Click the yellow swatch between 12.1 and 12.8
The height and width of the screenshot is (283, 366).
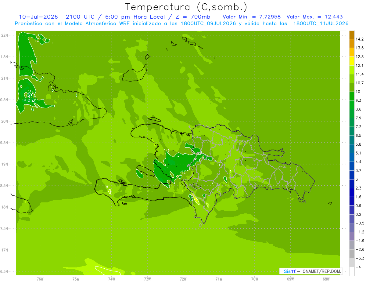(x=352, y=61)
